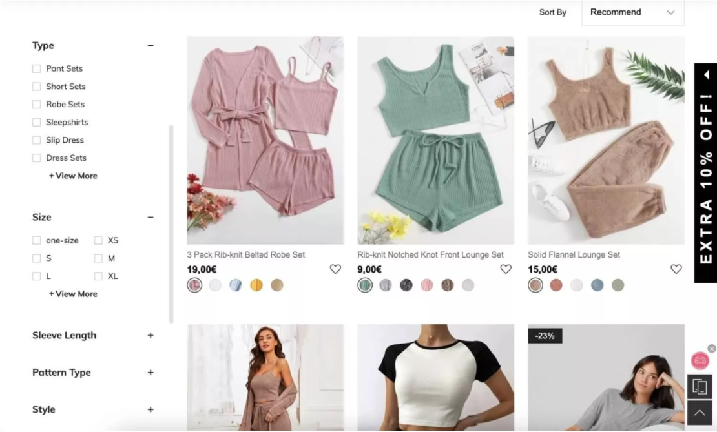717x432 pixels.
Task: Expand the Sleeve Length filter
Action: 151,335
